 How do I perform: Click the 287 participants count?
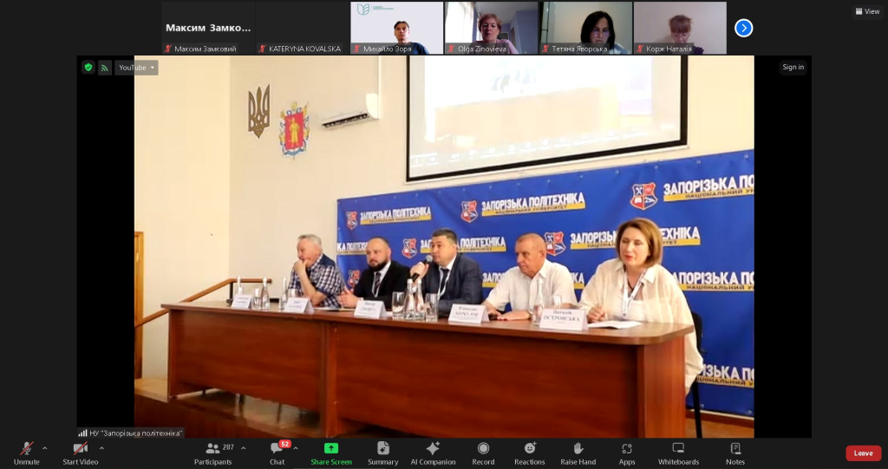(228, 447)
